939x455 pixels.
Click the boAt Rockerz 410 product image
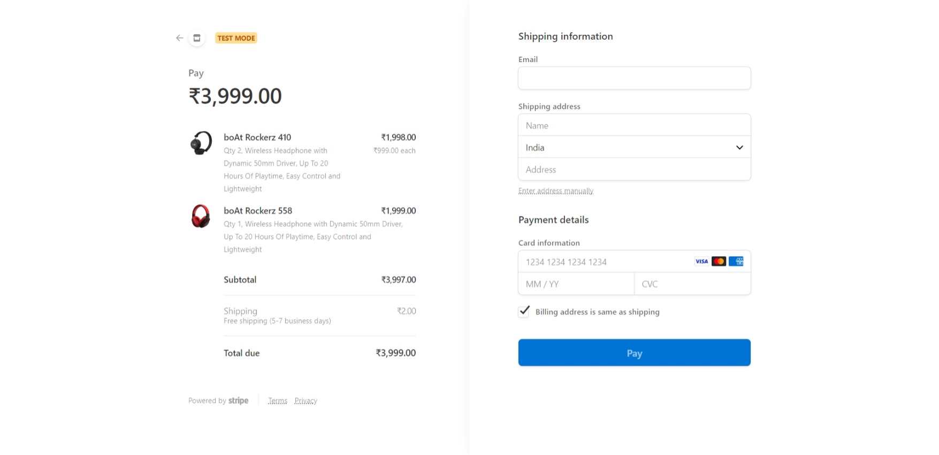coord(201,143)
